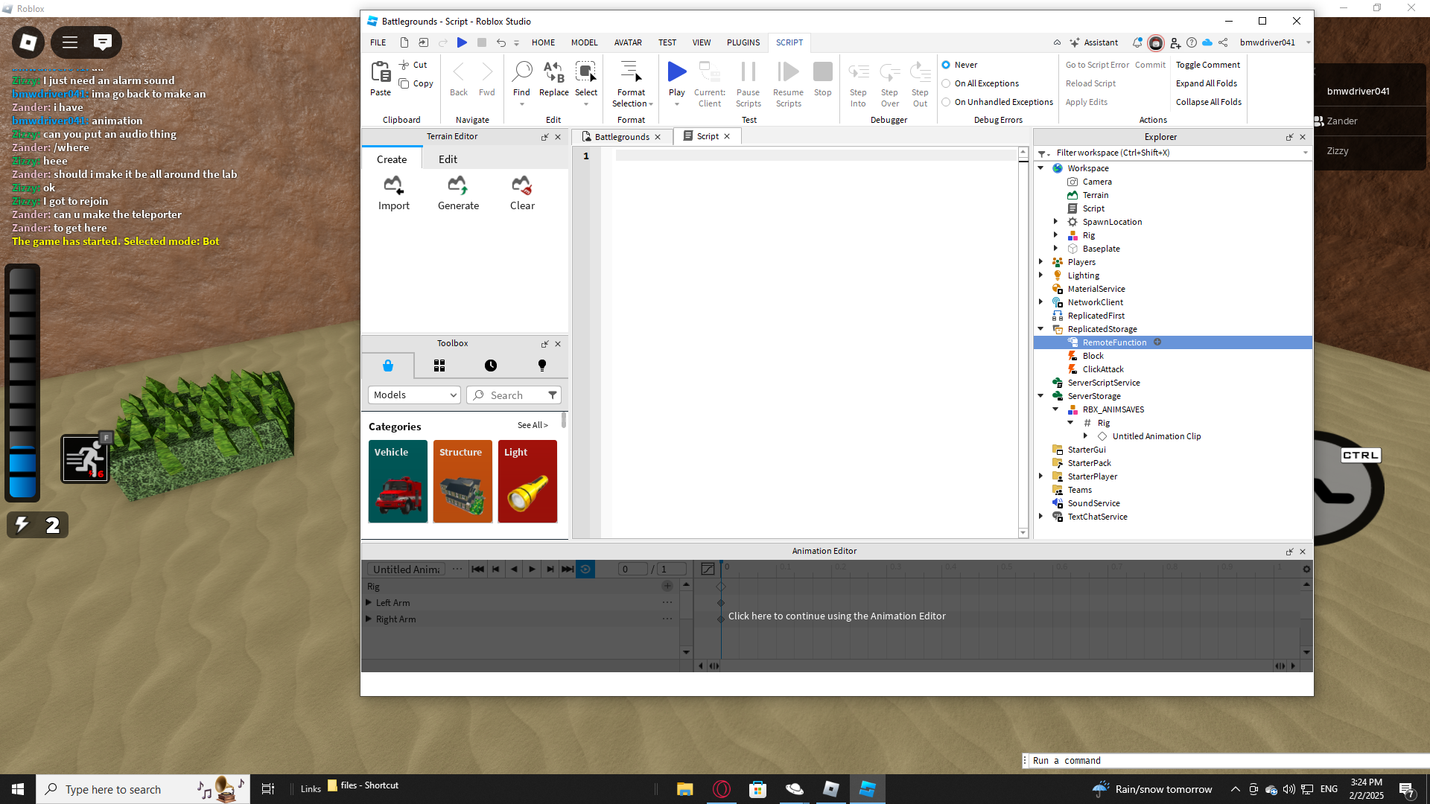Click the Find magnifier icon in ribbon
This screenshot has height=804, width=1430.
pos(521,72)
